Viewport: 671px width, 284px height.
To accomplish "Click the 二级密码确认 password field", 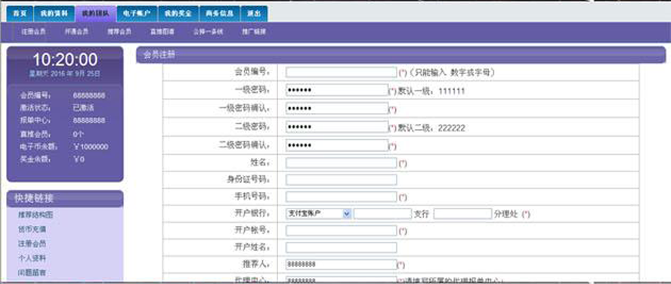I will click(x=337, y=146).
